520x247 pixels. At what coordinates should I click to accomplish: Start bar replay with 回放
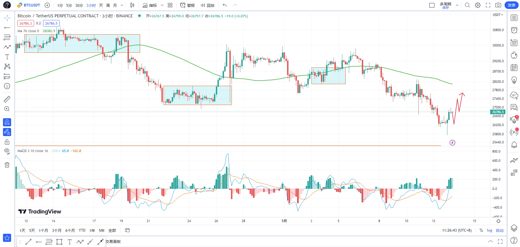click(x=207, y=5)
